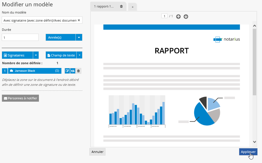Click the Durée number input field
The image size is (262, 163).
20,37
